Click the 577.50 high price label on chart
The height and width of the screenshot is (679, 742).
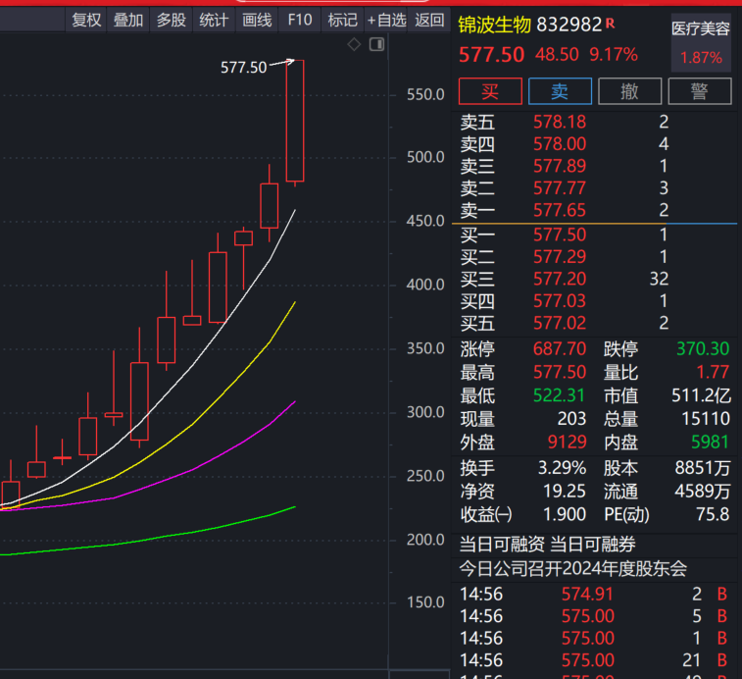244,68
